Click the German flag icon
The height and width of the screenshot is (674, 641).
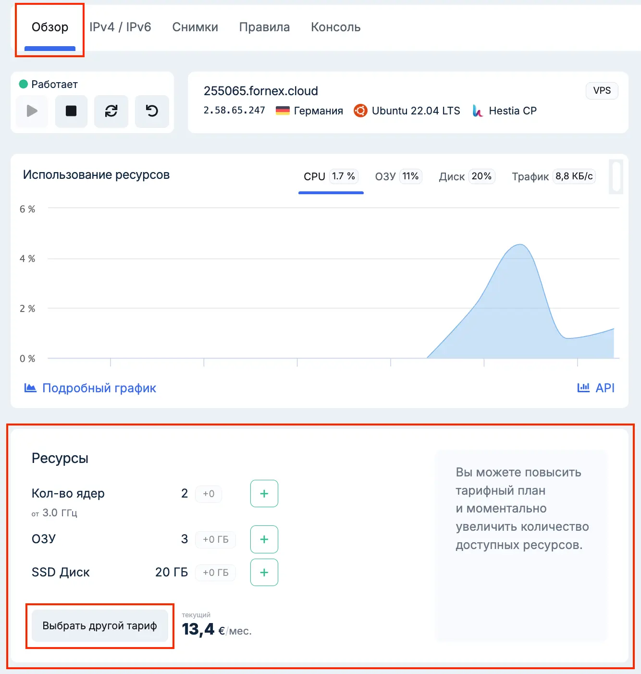click(x=283, y=111)
